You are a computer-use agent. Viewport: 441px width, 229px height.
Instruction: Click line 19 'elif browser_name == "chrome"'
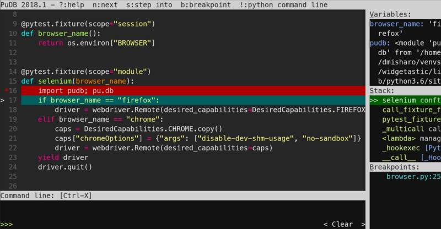tap(101, 119)
